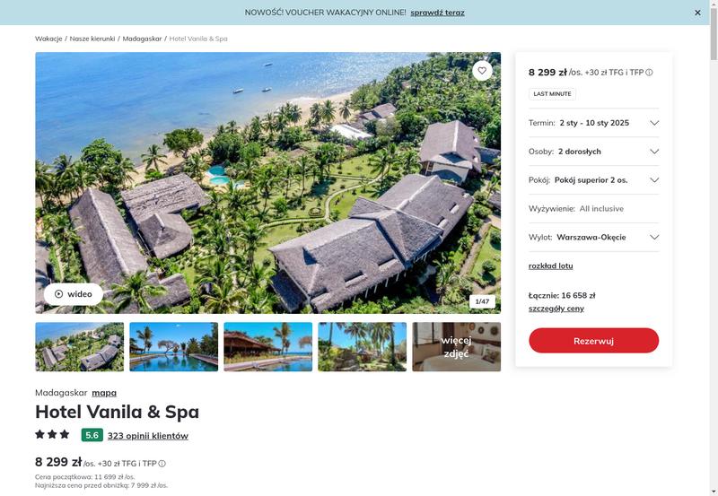The image size is (718, 496).
Task: Open więcej zdjęć photo gallery thumbnail
Action: coord(457,347)
